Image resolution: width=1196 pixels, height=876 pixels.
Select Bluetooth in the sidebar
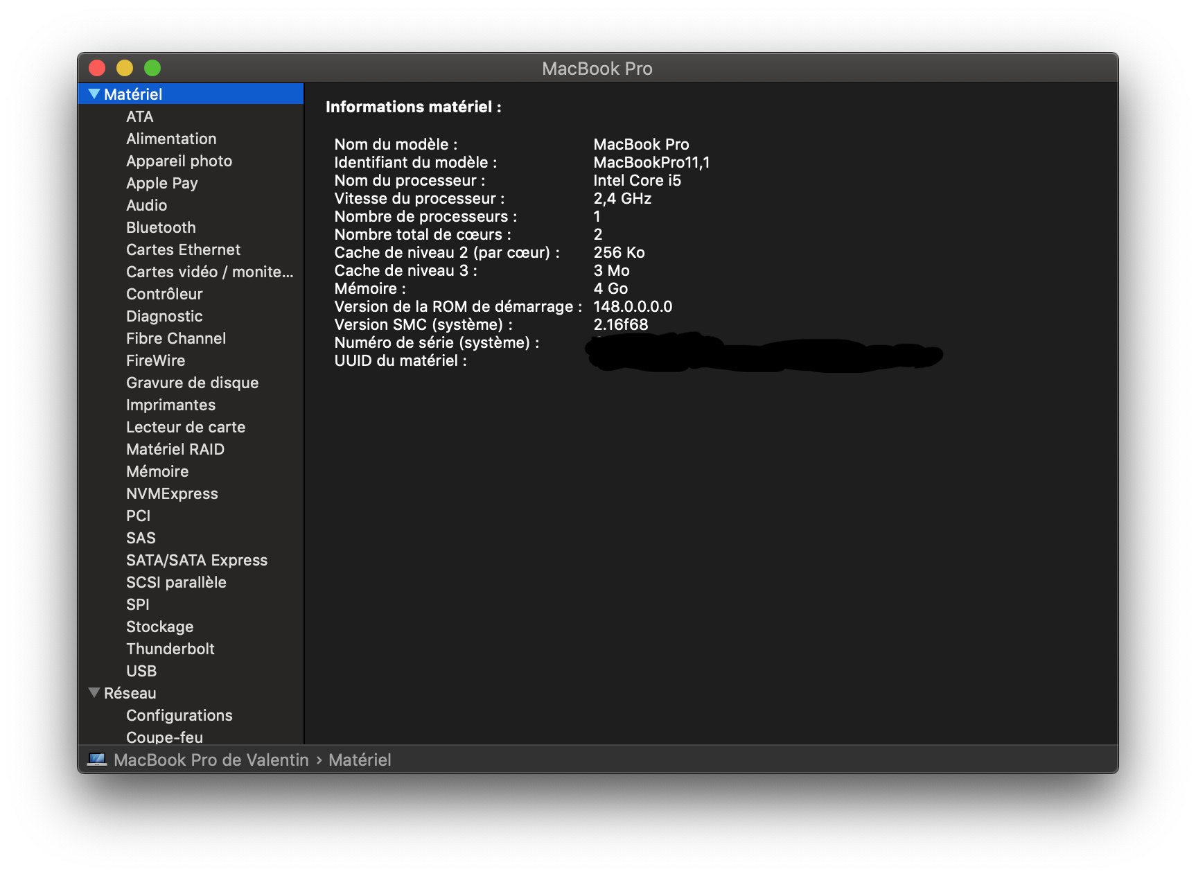161,227
